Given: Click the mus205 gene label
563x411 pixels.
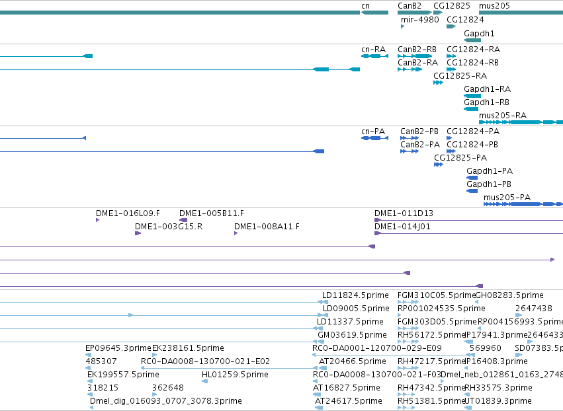Looking at the screenshot, I should (494, 6).
